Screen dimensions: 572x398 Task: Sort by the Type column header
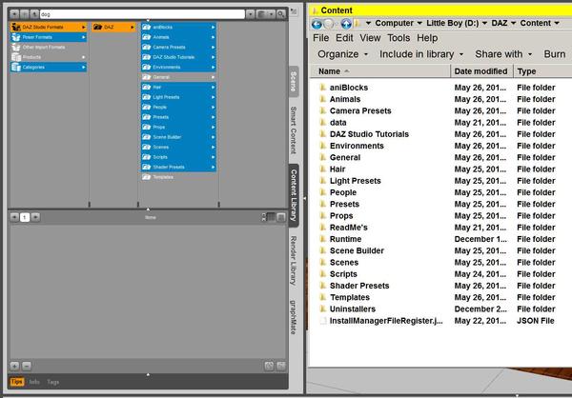pos(542,71)
